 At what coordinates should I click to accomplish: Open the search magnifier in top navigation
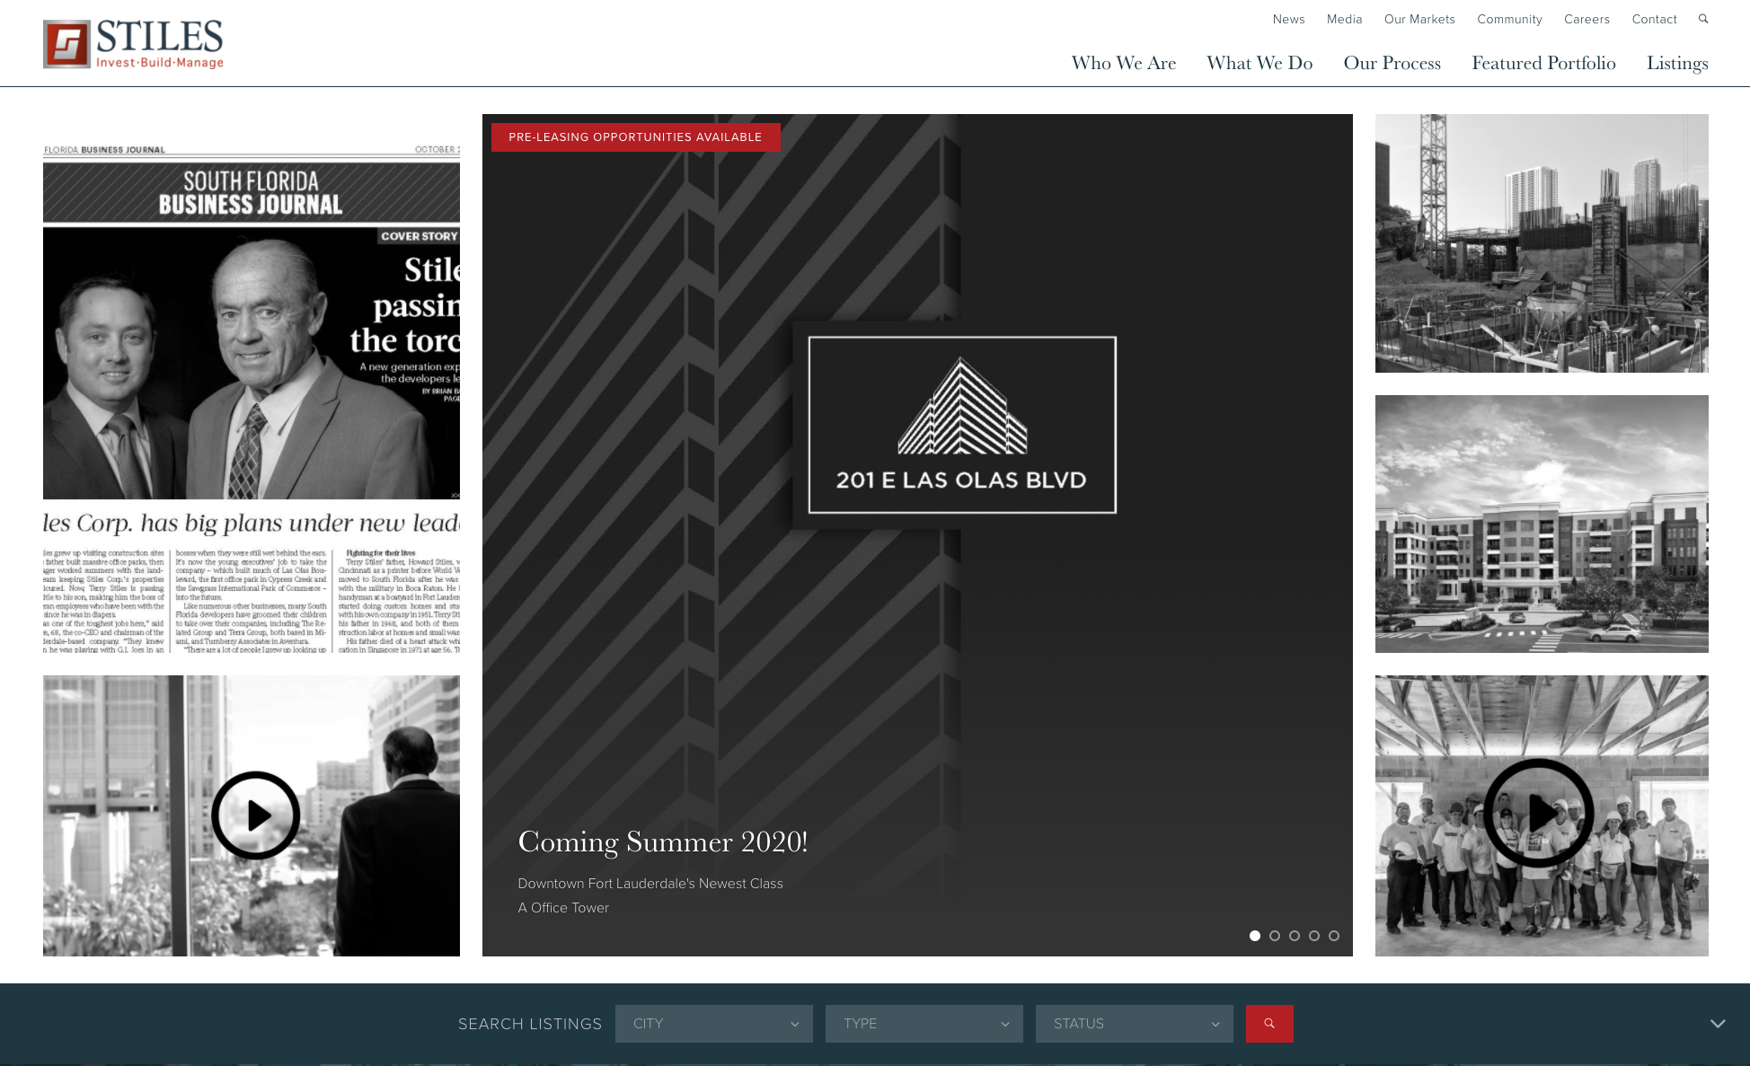[x=1702, y=19]
